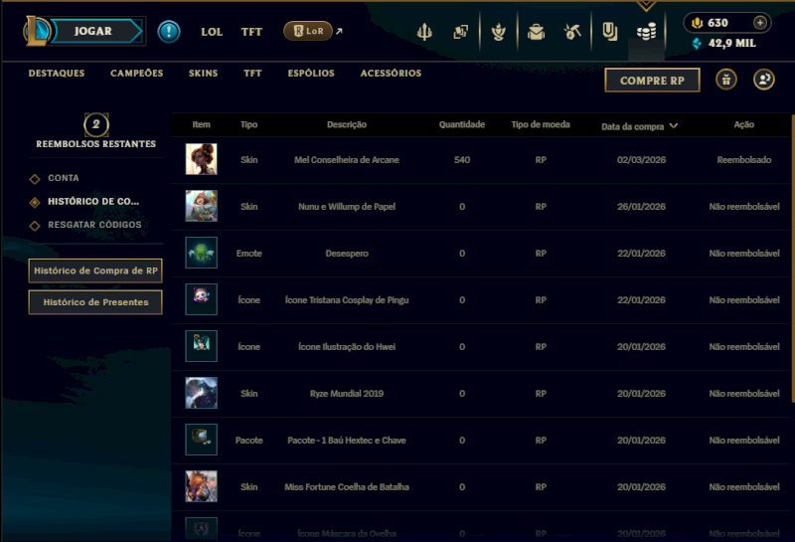This screenshot has width=795, height=542.
Task: Click the 540 quantity value
Action: coord(462,160)
